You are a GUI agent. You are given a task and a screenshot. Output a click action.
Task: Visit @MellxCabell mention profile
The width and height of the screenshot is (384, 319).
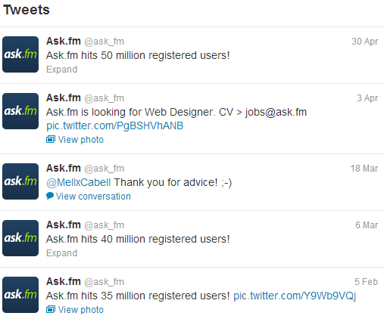[78, 182]
